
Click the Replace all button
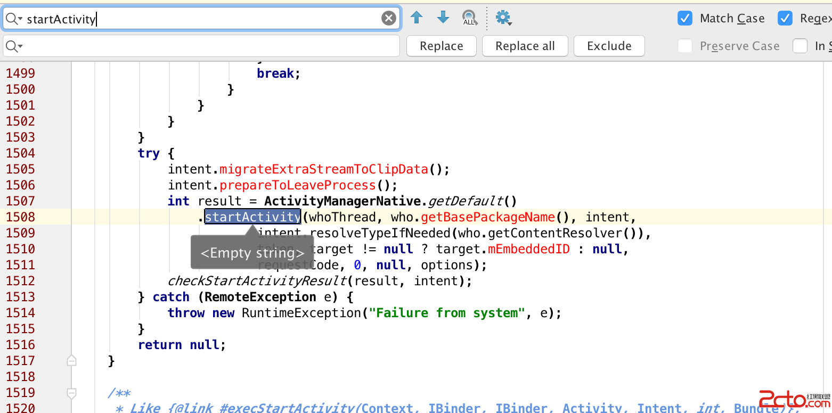525,46
